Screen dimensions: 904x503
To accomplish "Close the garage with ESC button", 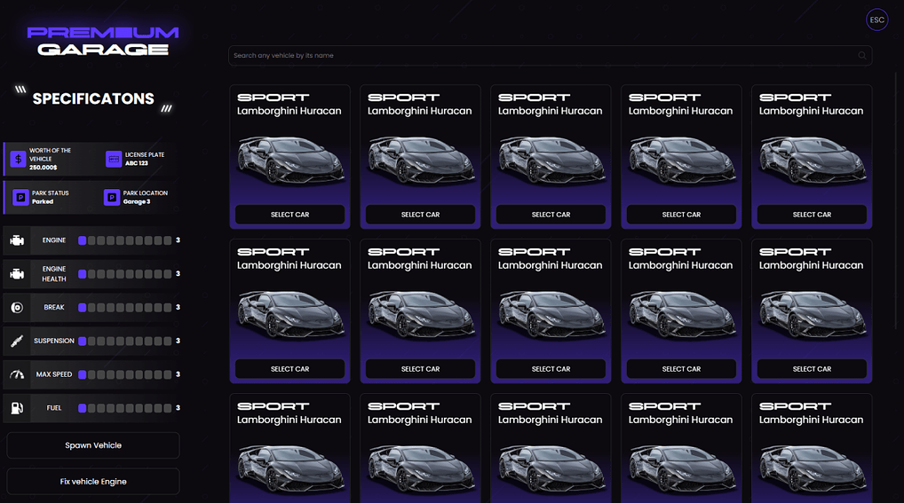I will [x=876, y=20].
